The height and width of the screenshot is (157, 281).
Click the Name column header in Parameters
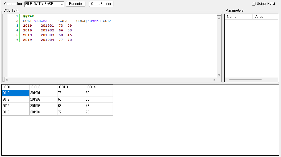pyautogui.click(x=238, y=17)
